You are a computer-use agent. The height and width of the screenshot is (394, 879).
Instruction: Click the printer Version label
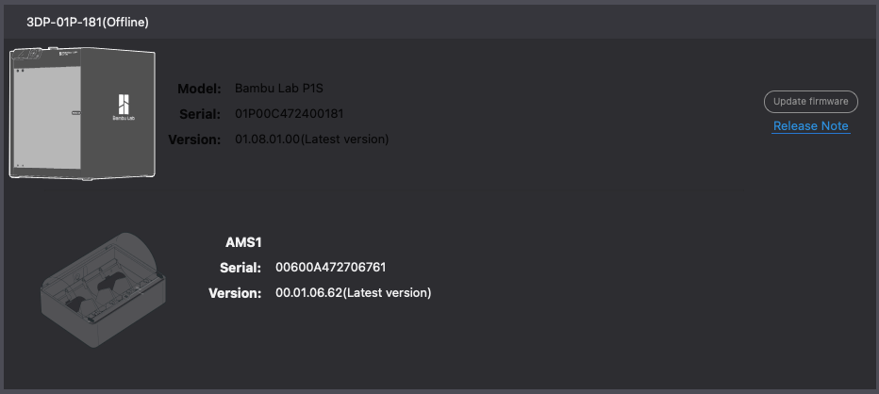point(194,140)
